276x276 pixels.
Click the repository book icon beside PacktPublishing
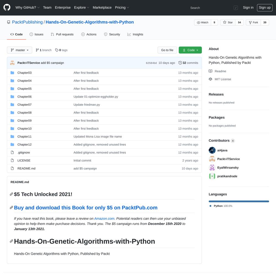pyautogui.click(x=9, y=22)
